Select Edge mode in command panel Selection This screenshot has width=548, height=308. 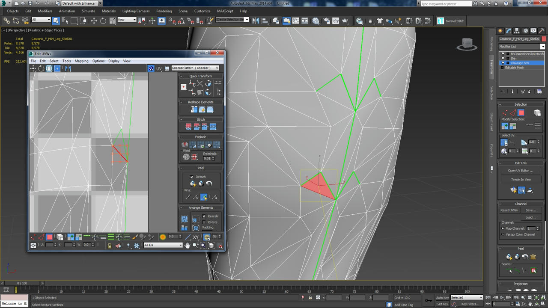click(513, 113)
